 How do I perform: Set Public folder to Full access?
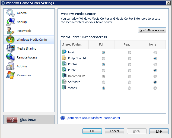click(104, 70)
